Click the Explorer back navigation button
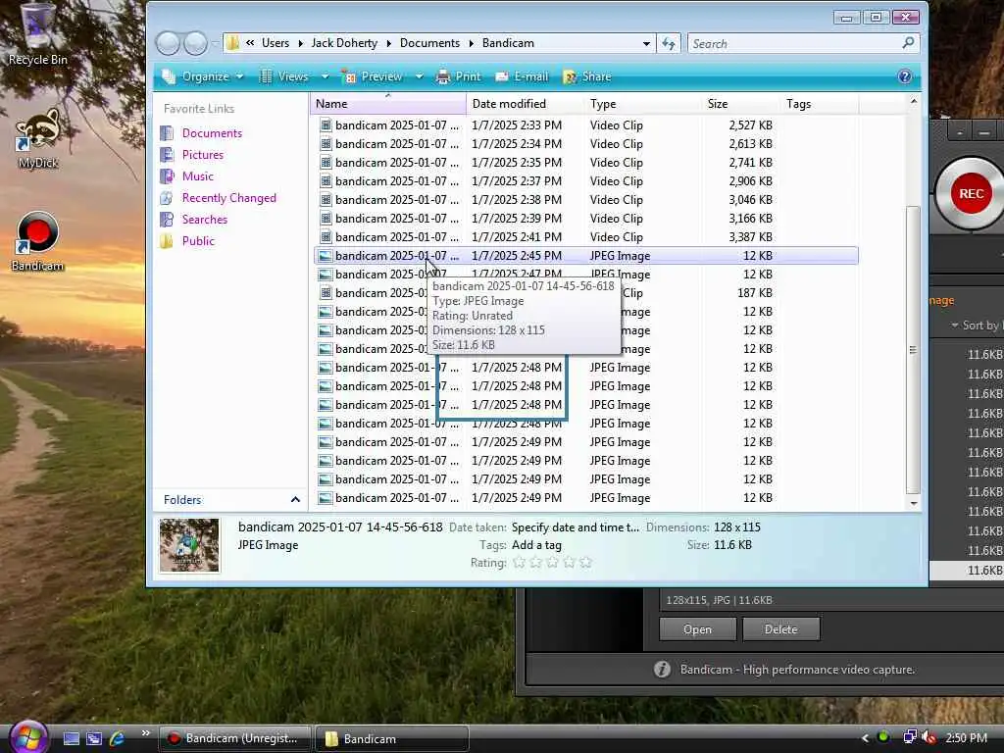This screenshot has height=753, width=1004. tap(168, 43)
